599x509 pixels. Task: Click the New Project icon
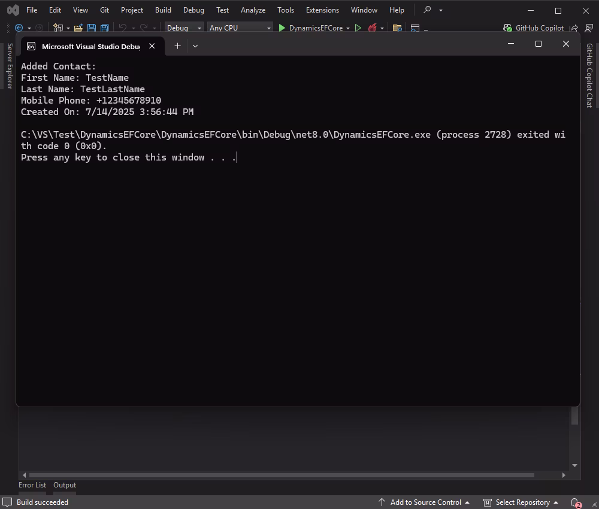click(58, 28)
